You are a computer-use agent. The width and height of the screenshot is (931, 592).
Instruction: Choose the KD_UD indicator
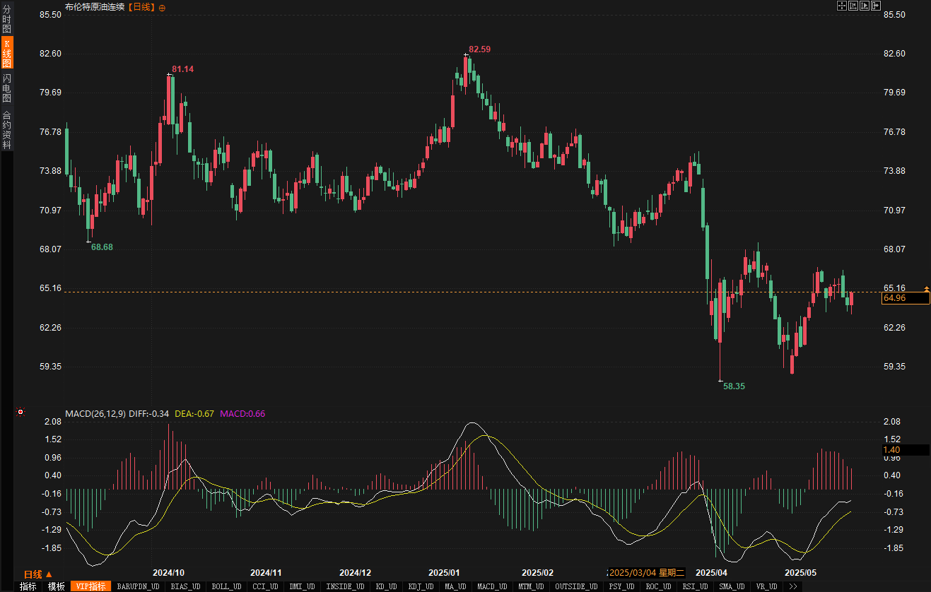tap(386, 586)
